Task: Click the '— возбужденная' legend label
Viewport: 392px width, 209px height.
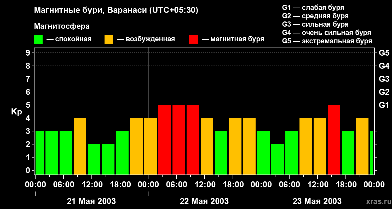Action: [146, 39]
